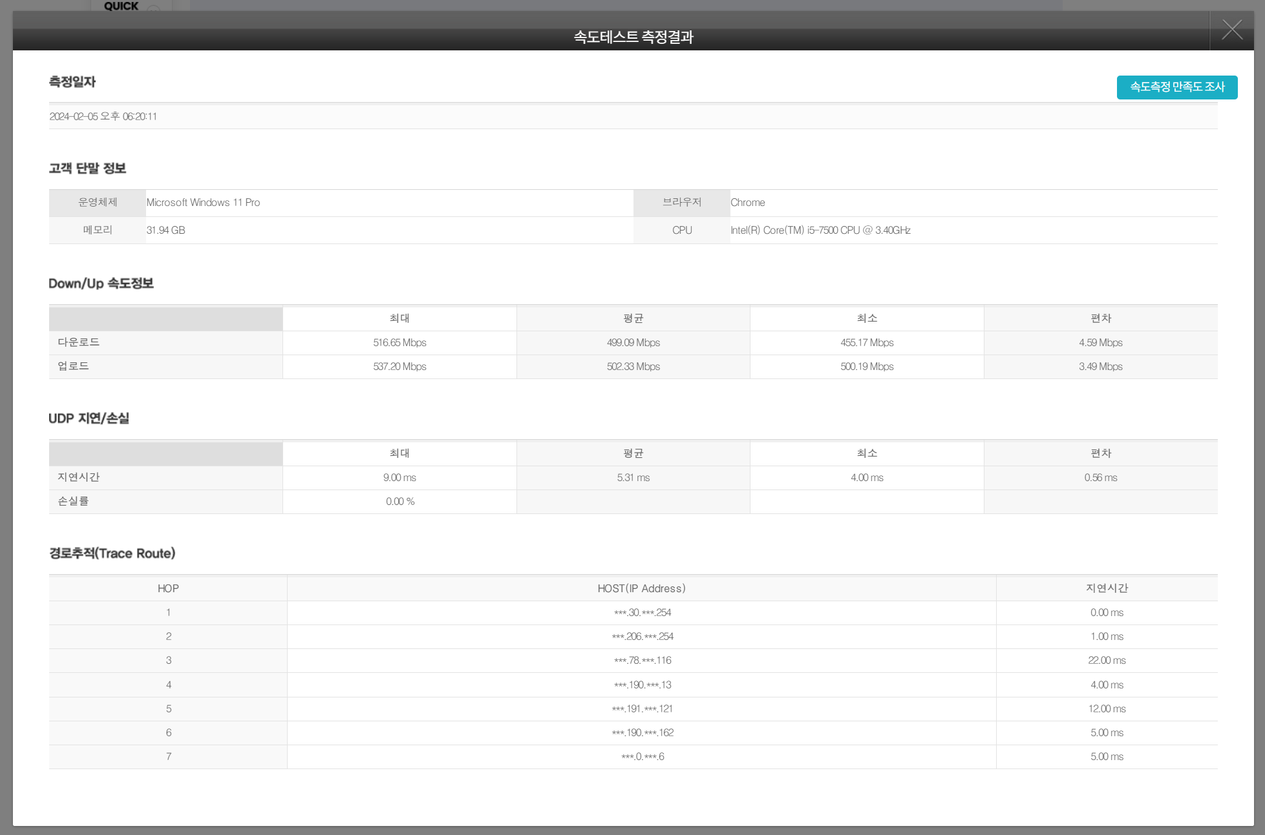Click the Chrome browser value cell
Image resolution: width=1265 pixels, height=835 pixels.
[748, 203]
